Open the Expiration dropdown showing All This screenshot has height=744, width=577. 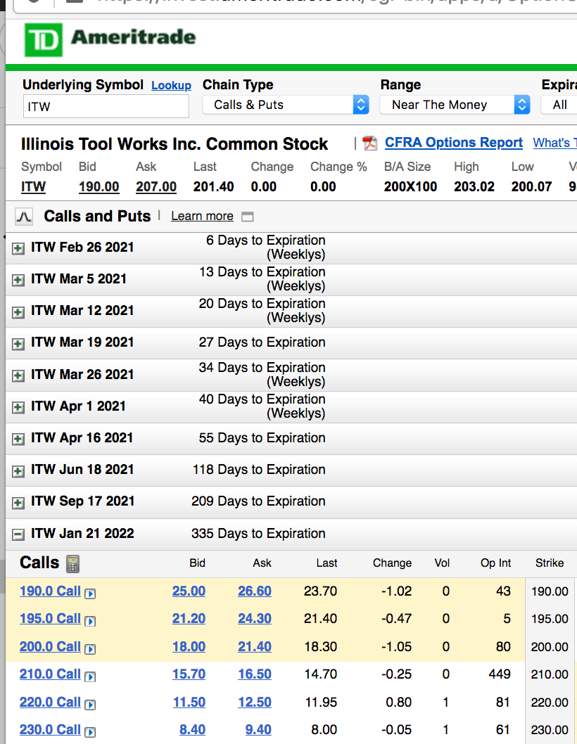click(x=559, y=105)
